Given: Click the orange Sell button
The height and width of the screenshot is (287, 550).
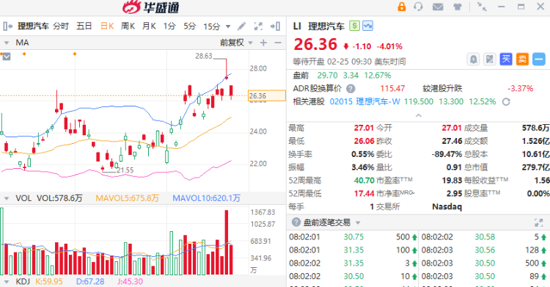Looking at the screenshot, I should coord(522,59).
